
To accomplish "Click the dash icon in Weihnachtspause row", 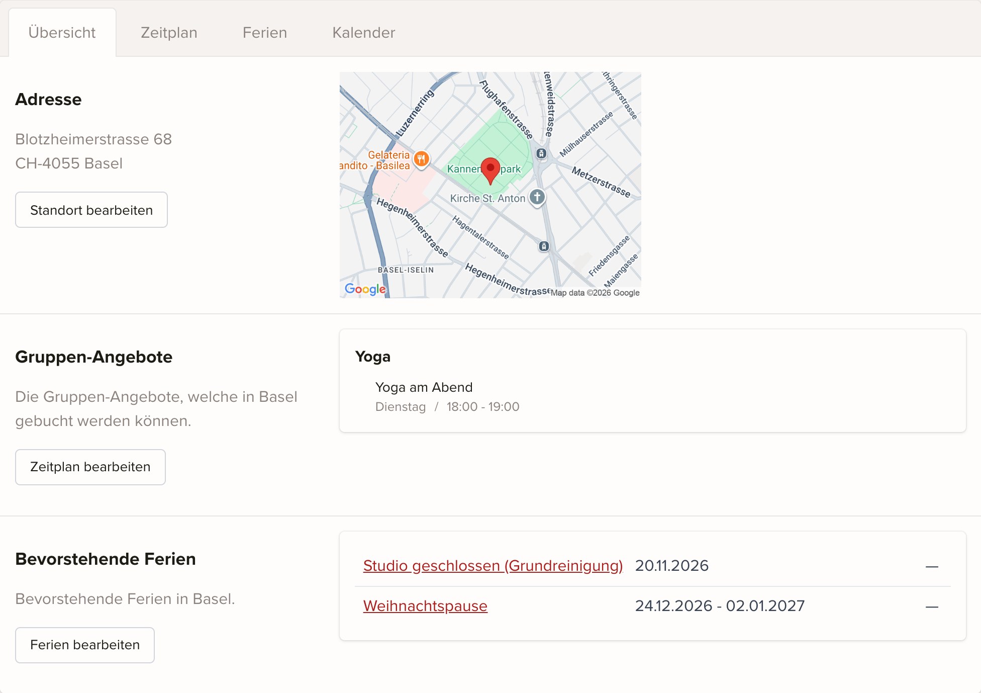I will [932, 607].
